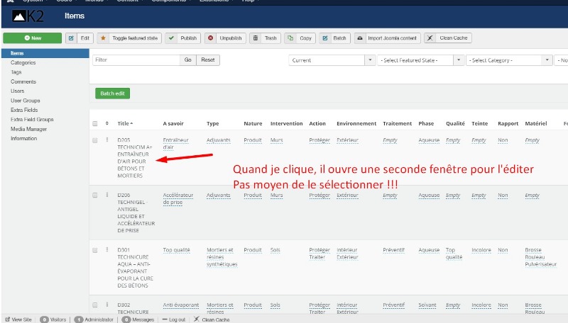Click Environnement column header

pyautogui.click(x=356, y=123)
